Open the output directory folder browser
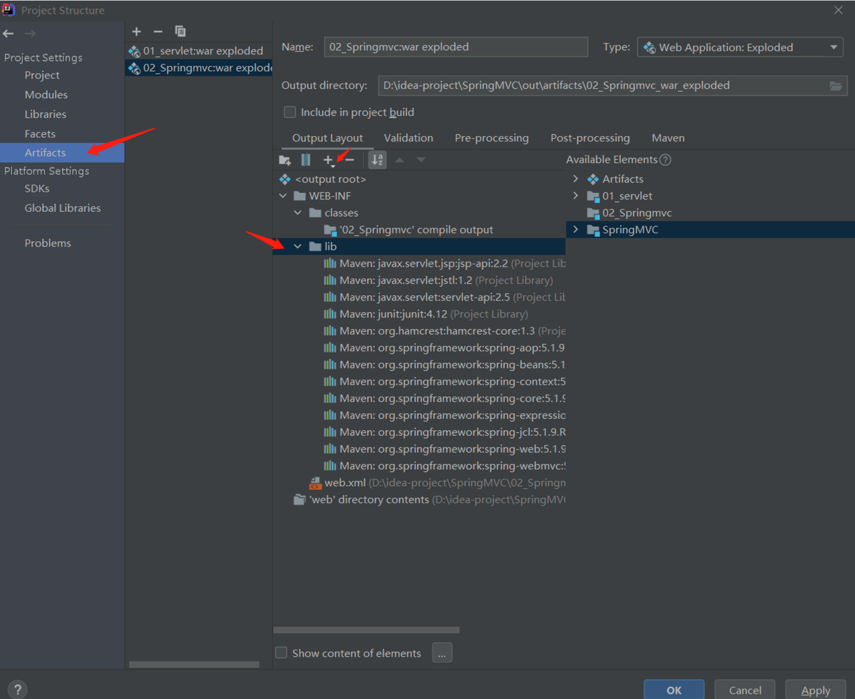Image resolution: width=855 pixels, height=699 pixels. click(x=835, y=86)
